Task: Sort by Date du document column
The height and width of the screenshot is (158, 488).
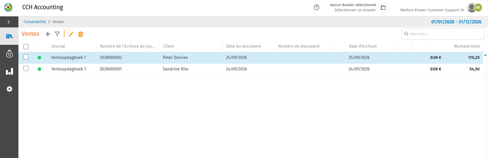Action: point(244,46)
